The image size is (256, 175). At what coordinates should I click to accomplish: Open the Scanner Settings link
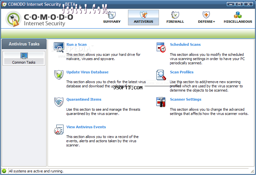pyautogui.click(x=186, y=99)
